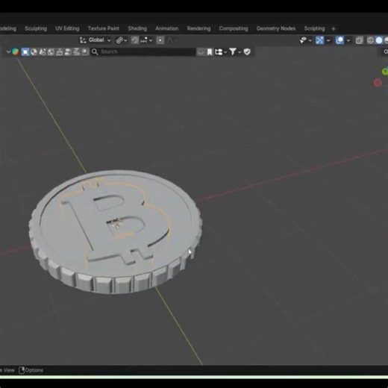The height and width of the screenshot is (388, 388).
Task: Toggle viewport overlays
Action: (x=339, y=40)
